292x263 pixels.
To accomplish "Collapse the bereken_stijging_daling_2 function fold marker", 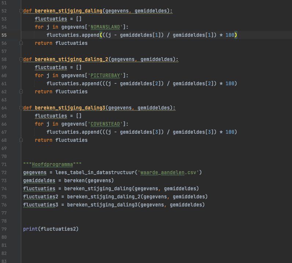I will (21, 60).
